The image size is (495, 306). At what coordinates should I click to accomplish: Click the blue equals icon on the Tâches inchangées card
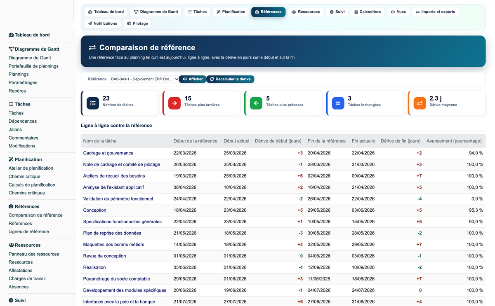click(338, 103)
